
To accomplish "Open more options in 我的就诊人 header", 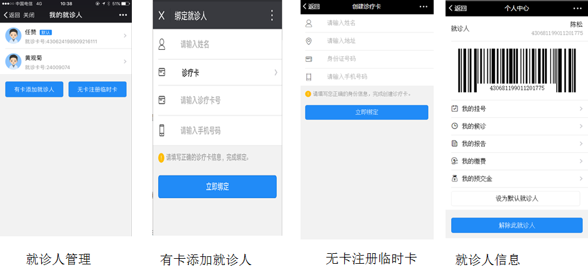I will pyautogui.click(x=122, y=15).
